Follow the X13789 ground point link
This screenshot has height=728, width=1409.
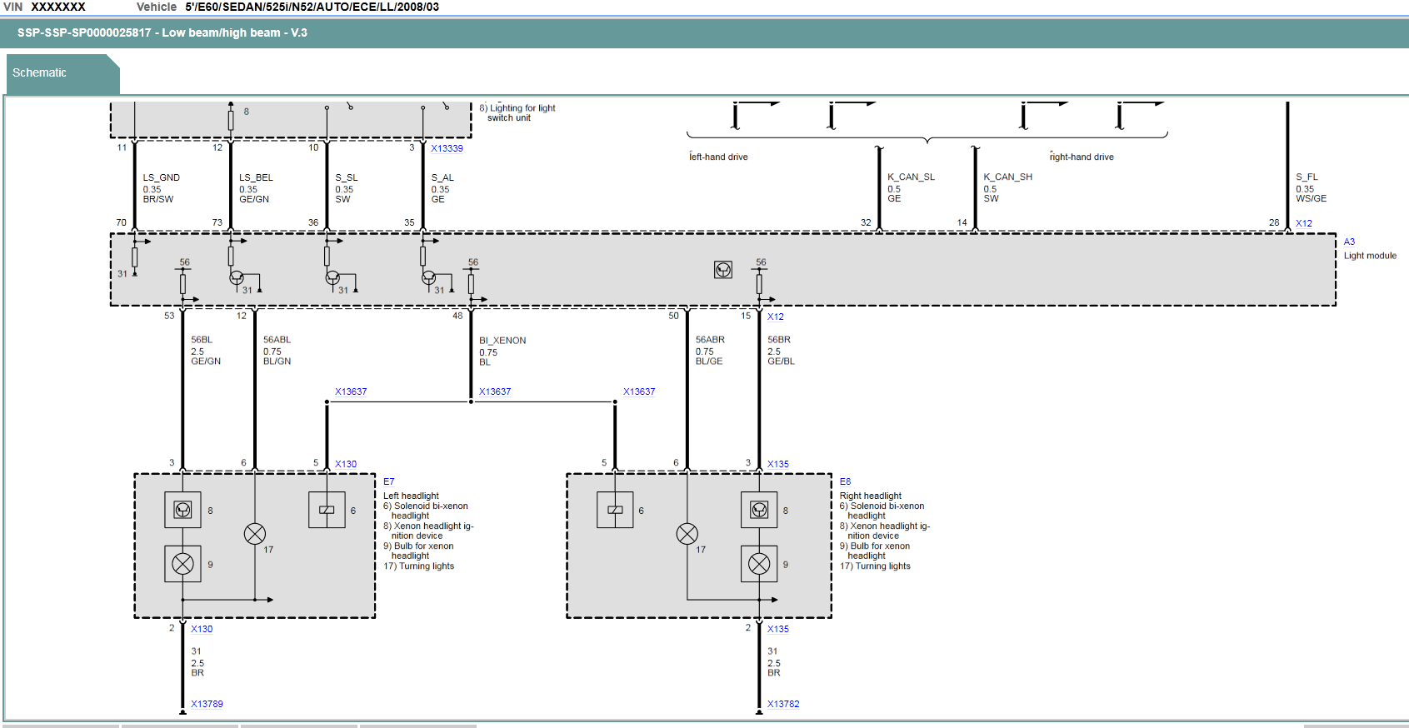tap(207, 704)
